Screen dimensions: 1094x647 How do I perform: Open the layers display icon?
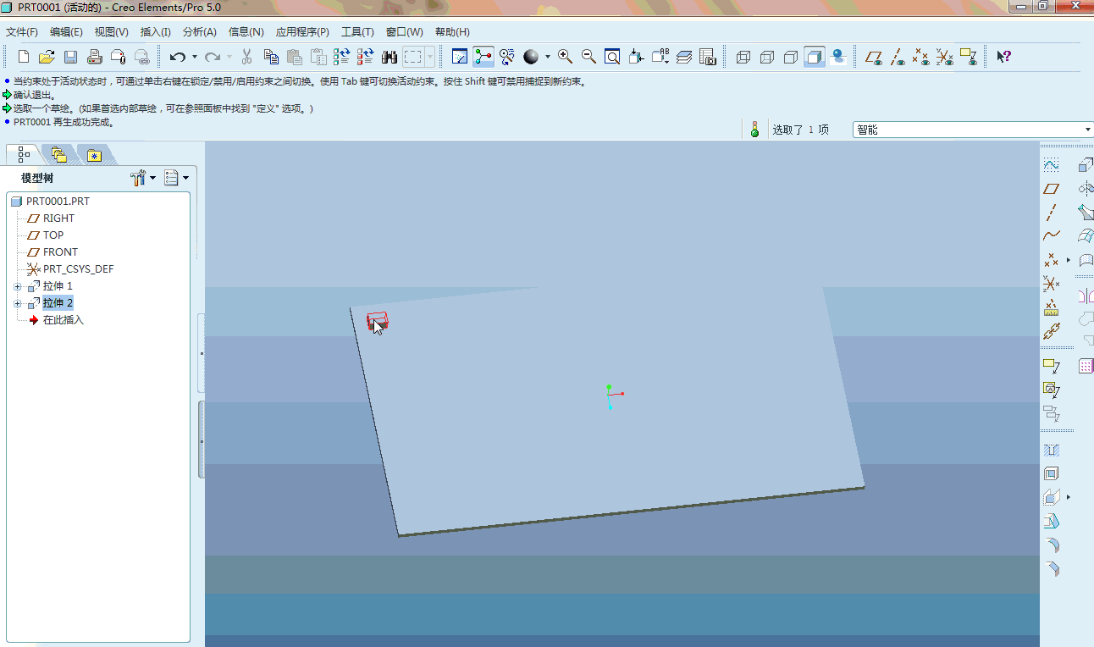[685, 57]
